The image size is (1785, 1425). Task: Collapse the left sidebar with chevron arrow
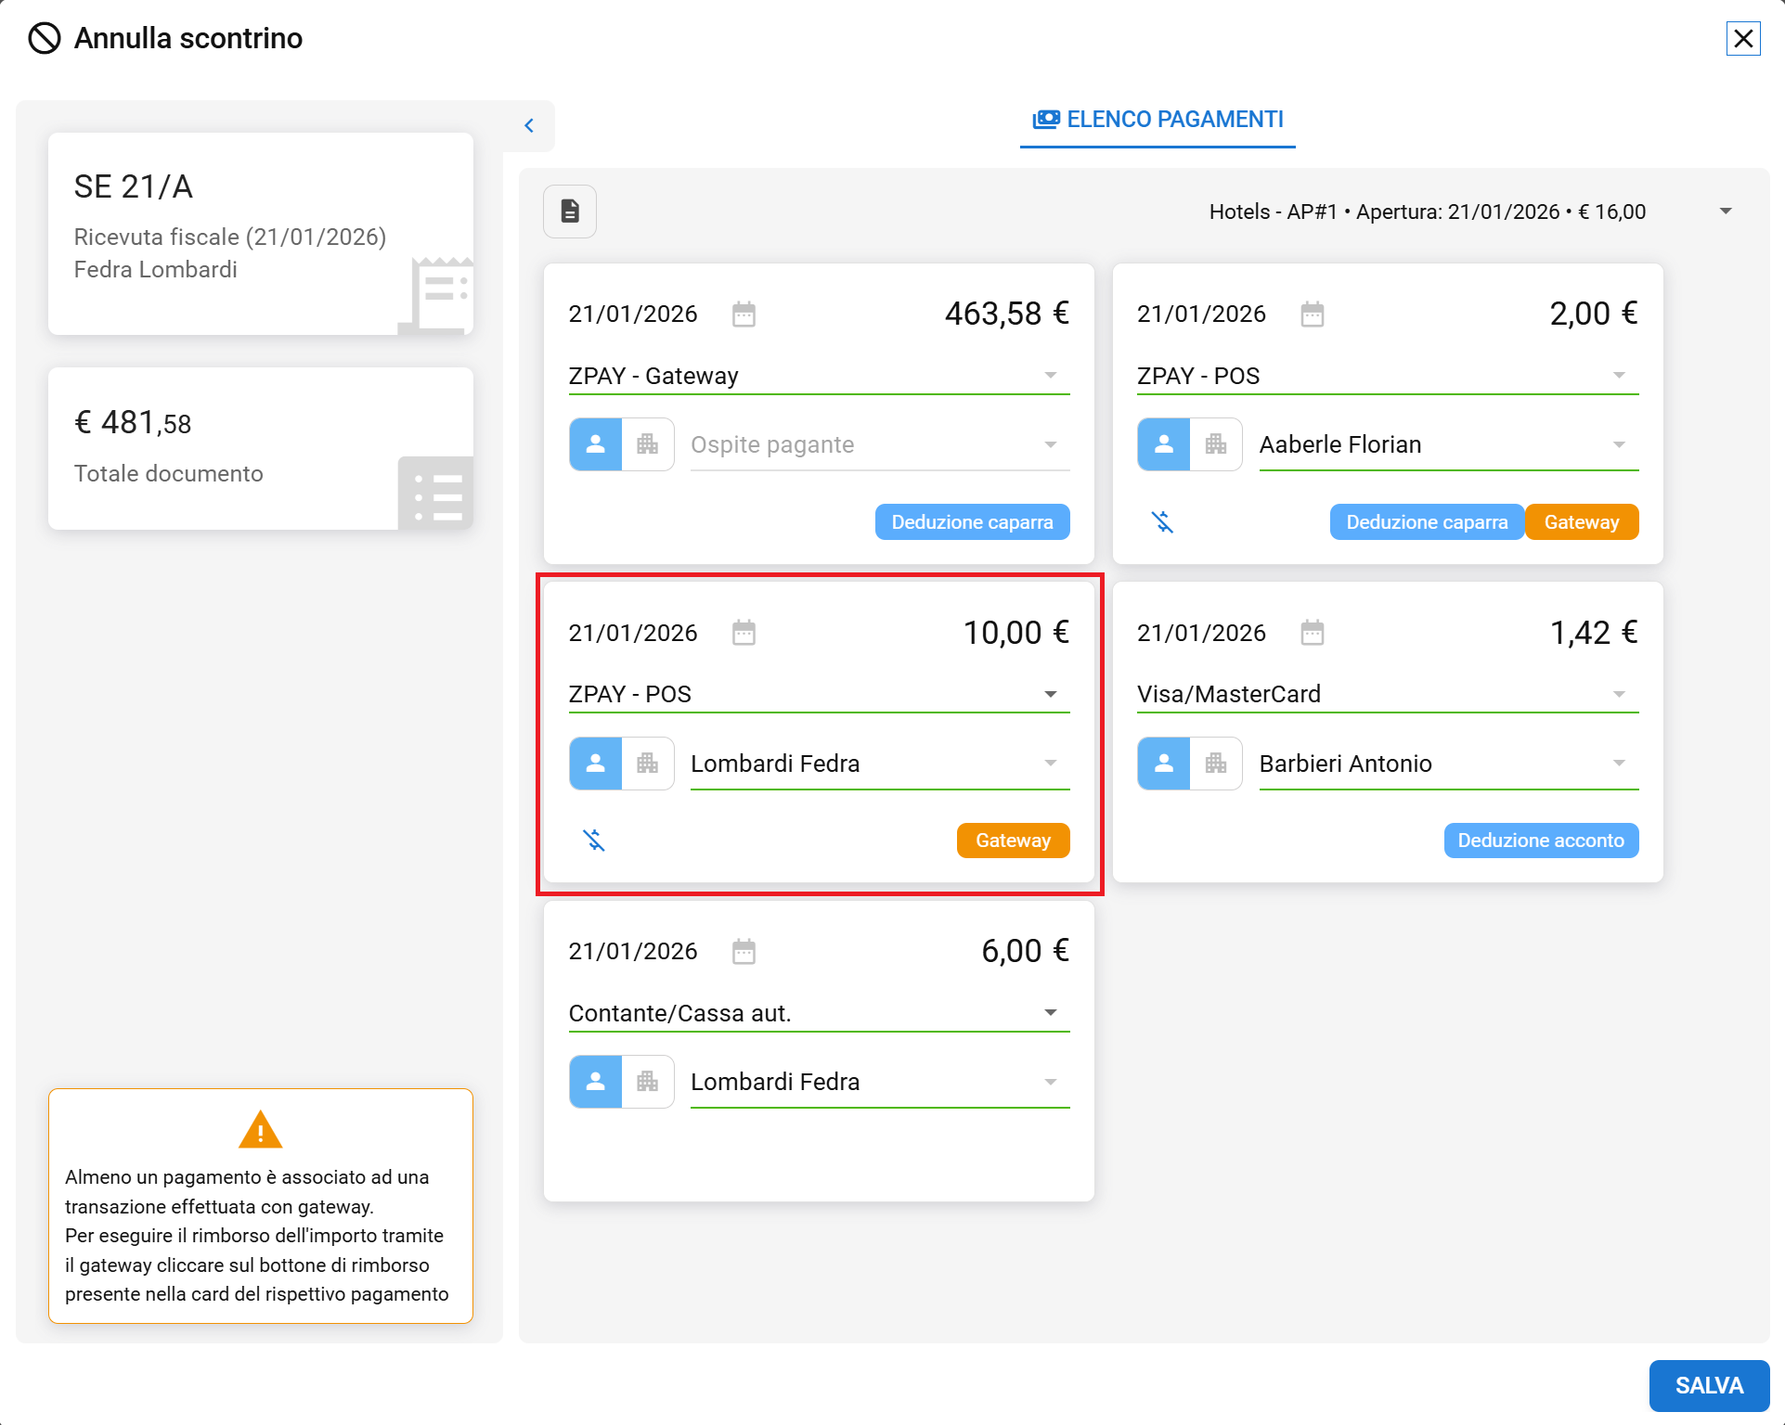click(529, 125)
